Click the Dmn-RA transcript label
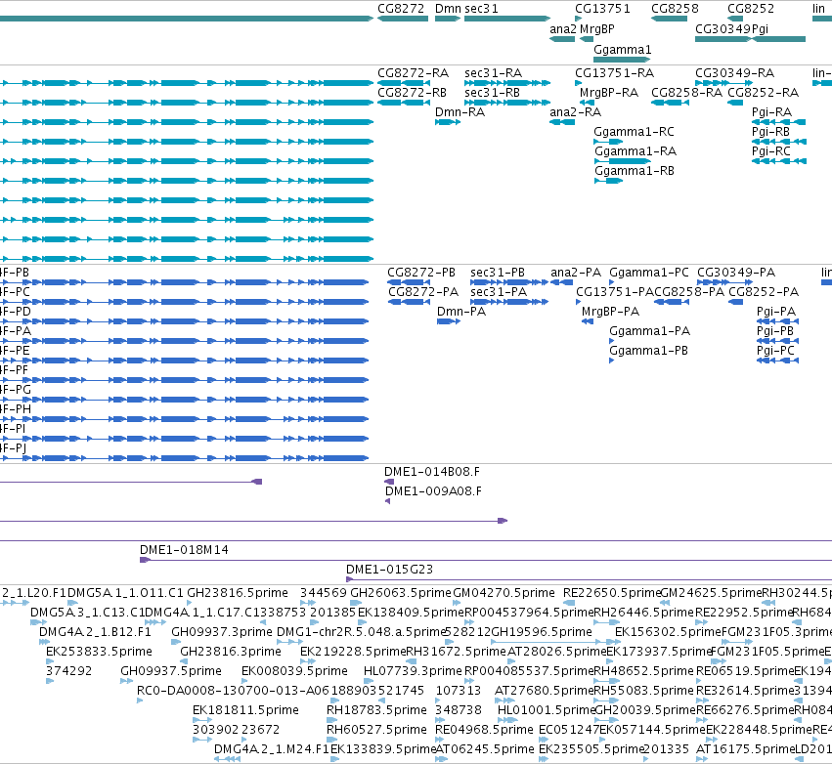Image resolution: width=832 pixels, height=764 pixels. (460, 112)
